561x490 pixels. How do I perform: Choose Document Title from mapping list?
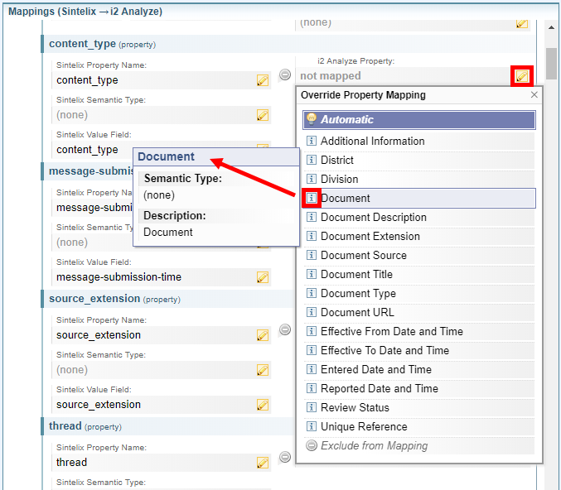point(356,274)
